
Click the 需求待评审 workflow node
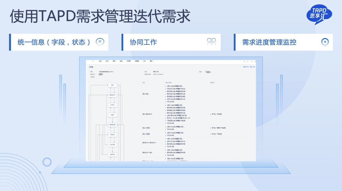click(112, 125)
